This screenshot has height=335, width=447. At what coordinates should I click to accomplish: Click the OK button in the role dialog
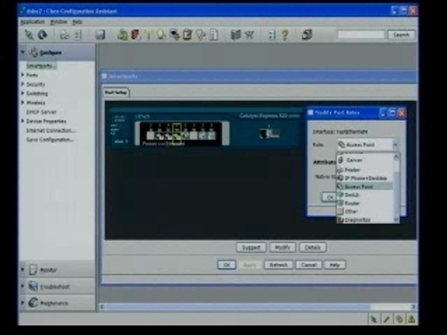pyautogui.click(x=329, y=197)
